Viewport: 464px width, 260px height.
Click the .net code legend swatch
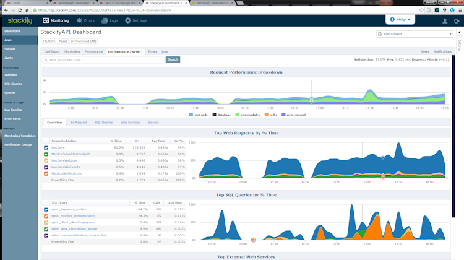coord(191,115)
